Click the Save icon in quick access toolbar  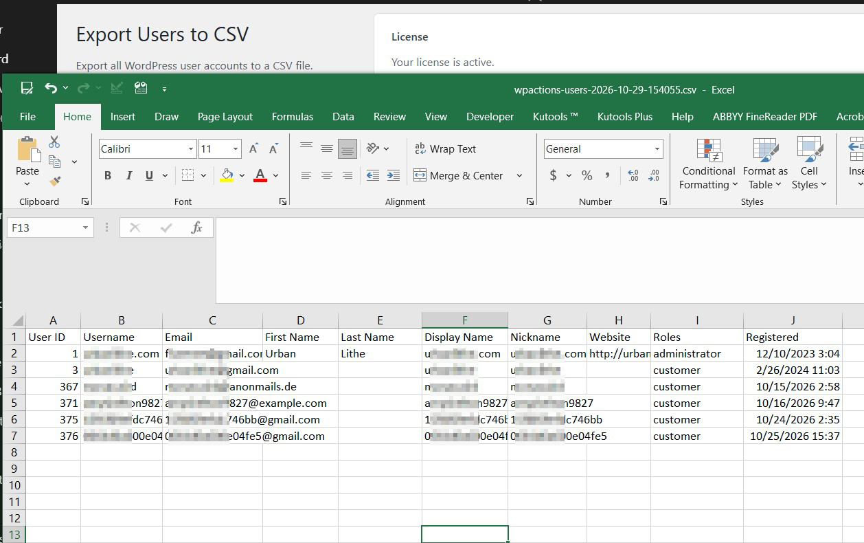[27, 88]
